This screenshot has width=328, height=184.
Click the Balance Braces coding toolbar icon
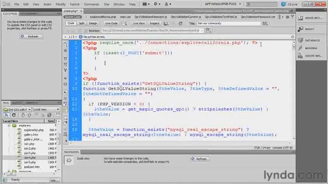click(x=66, y=84)
